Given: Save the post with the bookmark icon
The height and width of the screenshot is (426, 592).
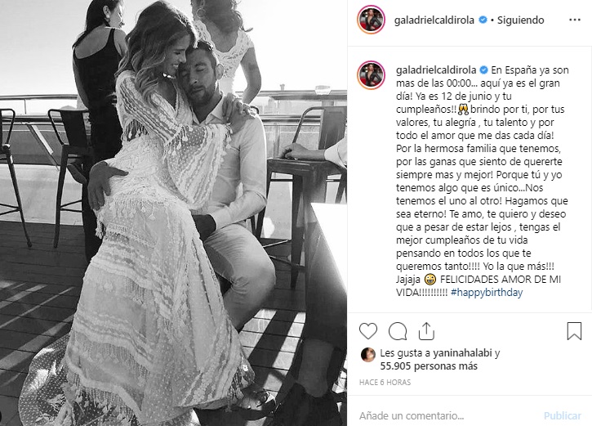Looking at the screenshot, I should click(x=574, y=331).
